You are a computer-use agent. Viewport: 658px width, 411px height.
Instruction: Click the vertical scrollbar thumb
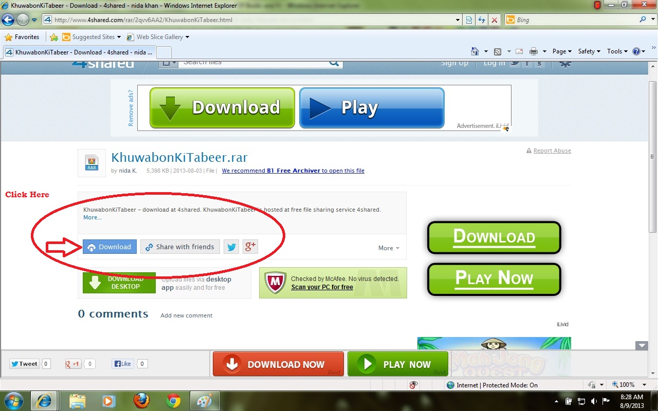click(x=653, y=157)
